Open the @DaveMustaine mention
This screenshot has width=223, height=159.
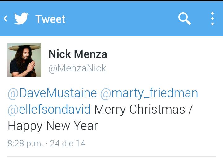click(52, 93)
